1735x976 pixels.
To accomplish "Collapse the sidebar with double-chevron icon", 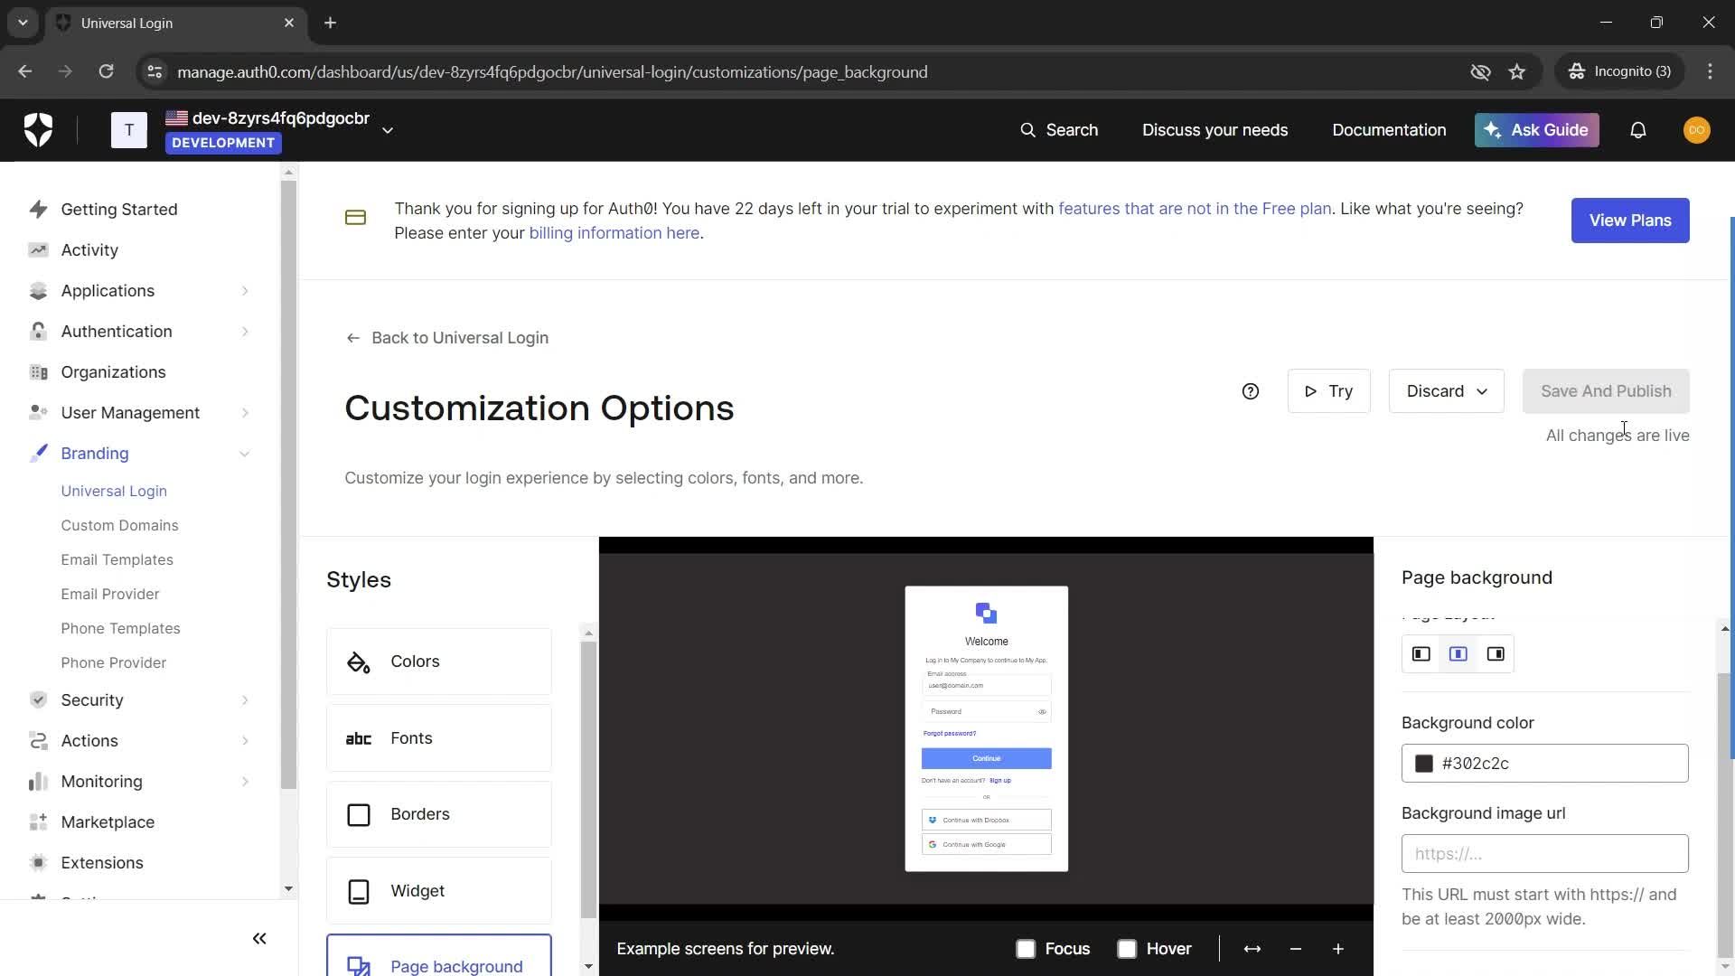I will (x=259, y=939).
